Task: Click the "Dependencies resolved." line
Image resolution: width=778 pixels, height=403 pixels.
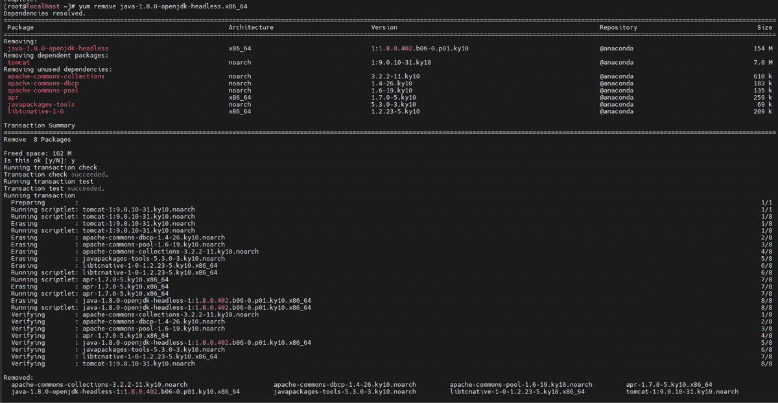Action: [44, 13]
